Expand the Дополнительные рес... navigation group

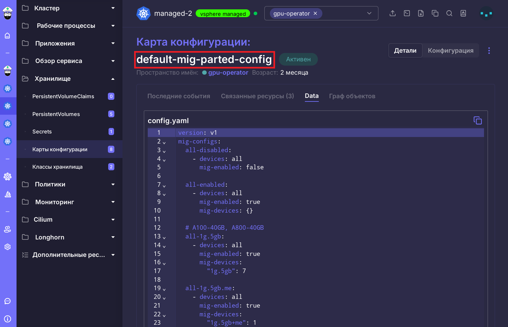(x=69, y=255)
